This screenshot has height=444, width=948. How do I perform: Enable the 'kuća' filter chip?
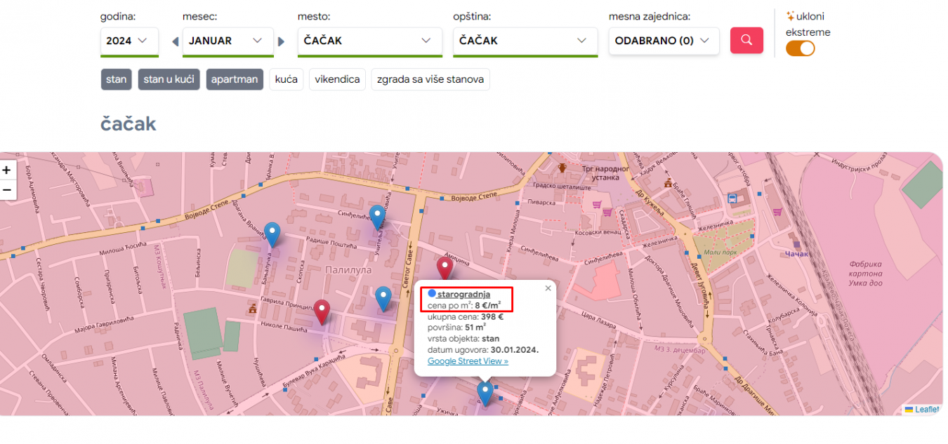click(x=286, y=79)
